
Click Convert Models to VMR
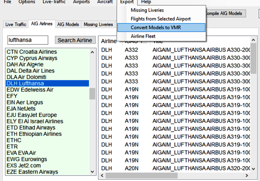pyautogui.click(x=161, y=27)
